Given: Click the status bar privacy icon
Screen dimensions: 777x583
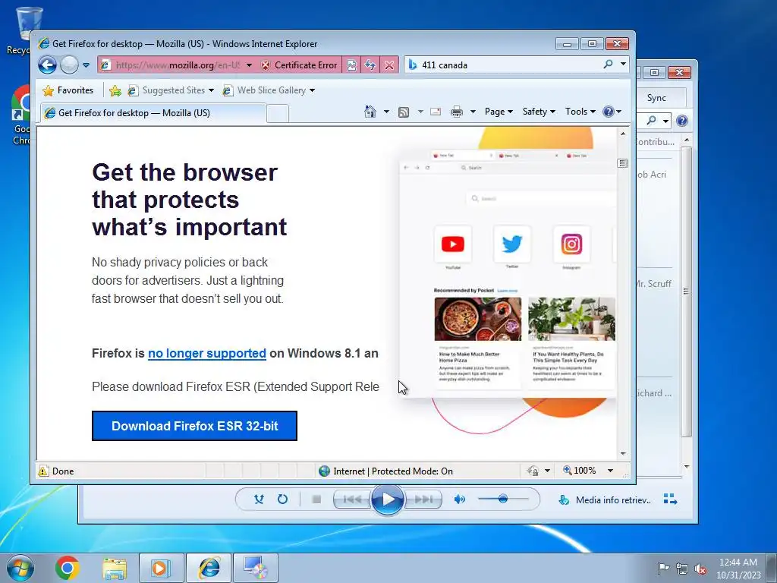Looking at the screenshot, I should tap(533, 471).
